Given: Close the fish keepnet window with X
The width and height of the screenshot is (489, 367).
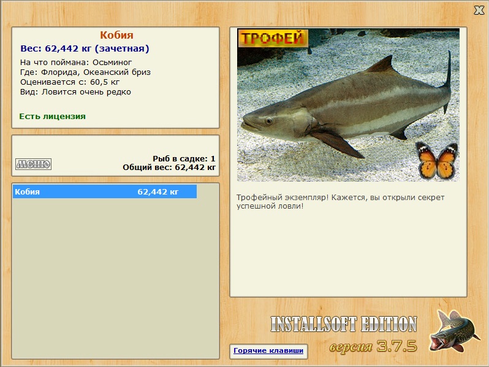Looking at the screenshot, I should tap(479, 10).
